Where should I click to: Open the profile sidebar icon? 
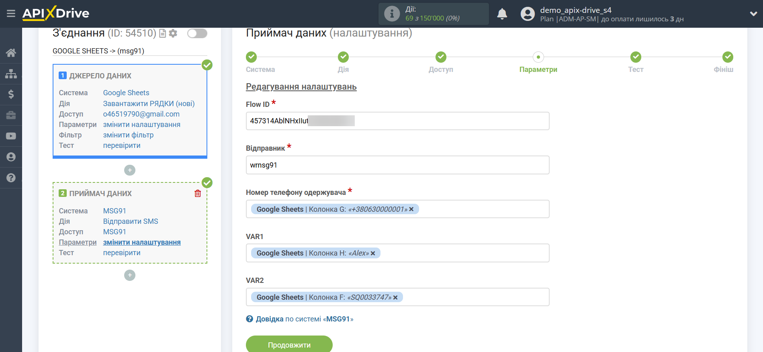tap(11, 157)
